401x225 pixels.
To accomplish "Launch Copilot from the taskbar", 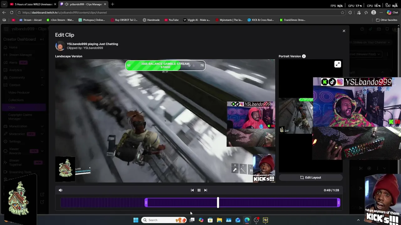I will [201, 220].
